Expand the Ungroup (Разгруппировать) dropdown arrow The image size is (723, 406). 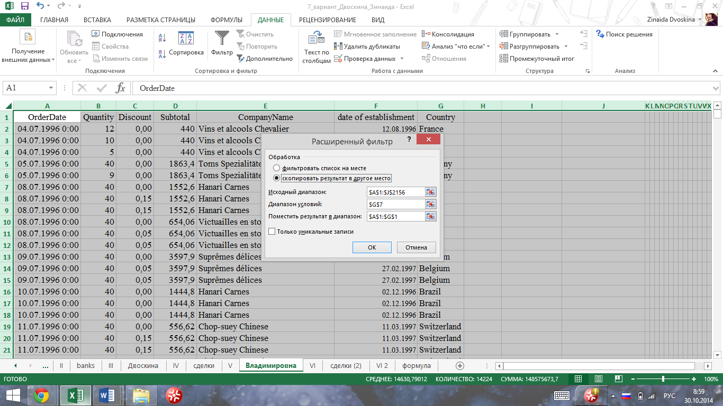(x=566, y=47)
